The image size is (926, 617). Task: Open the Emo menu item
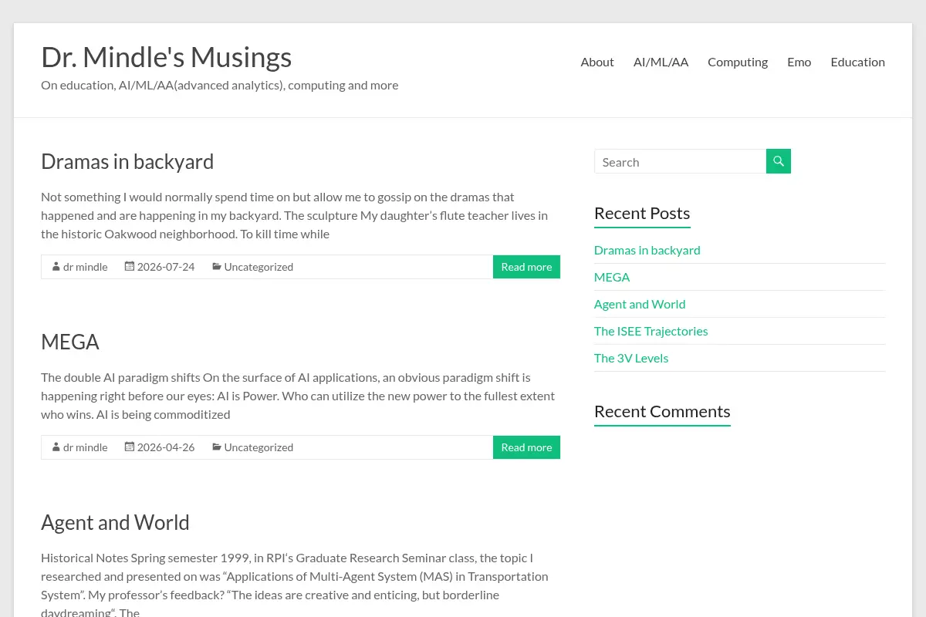[x=799, y=62]
